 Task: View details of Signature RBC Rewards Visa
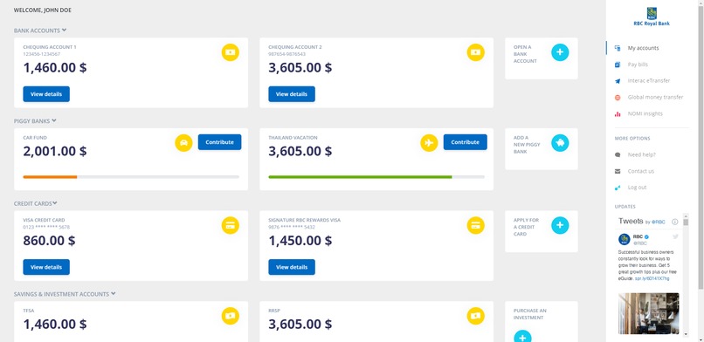click(292, 267)
